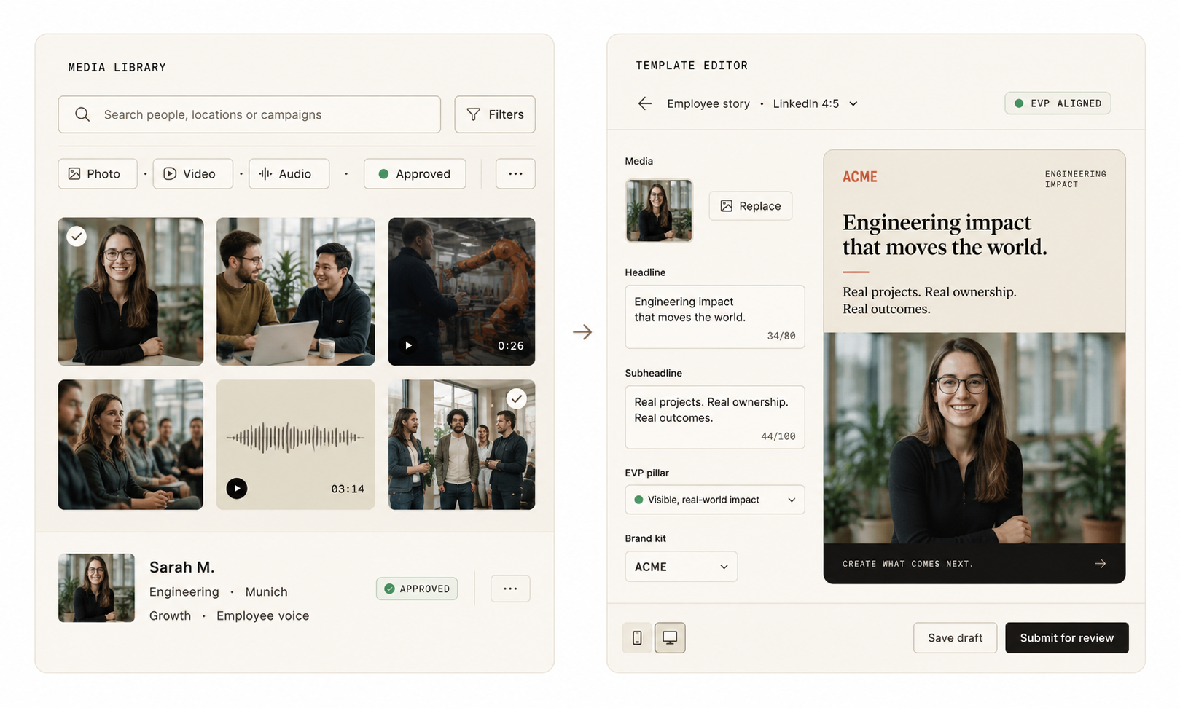The image size is (1180, 708).
Task: Switch to desktop preview
Action: 670,638
